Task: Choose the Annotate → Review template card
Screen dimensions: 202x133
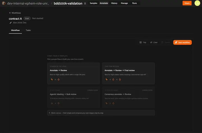Action: (x=74, y=73)
